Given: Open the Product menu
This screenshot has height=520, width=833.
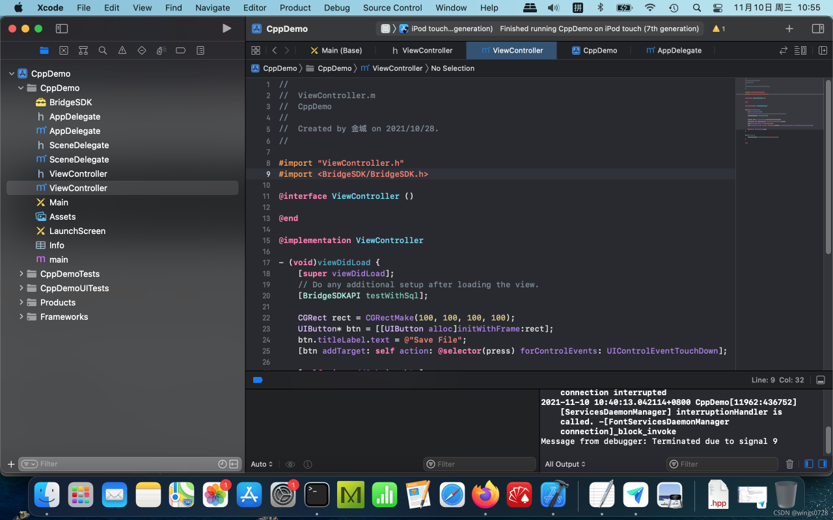Looking at the screenshot, I should [295, 8].
